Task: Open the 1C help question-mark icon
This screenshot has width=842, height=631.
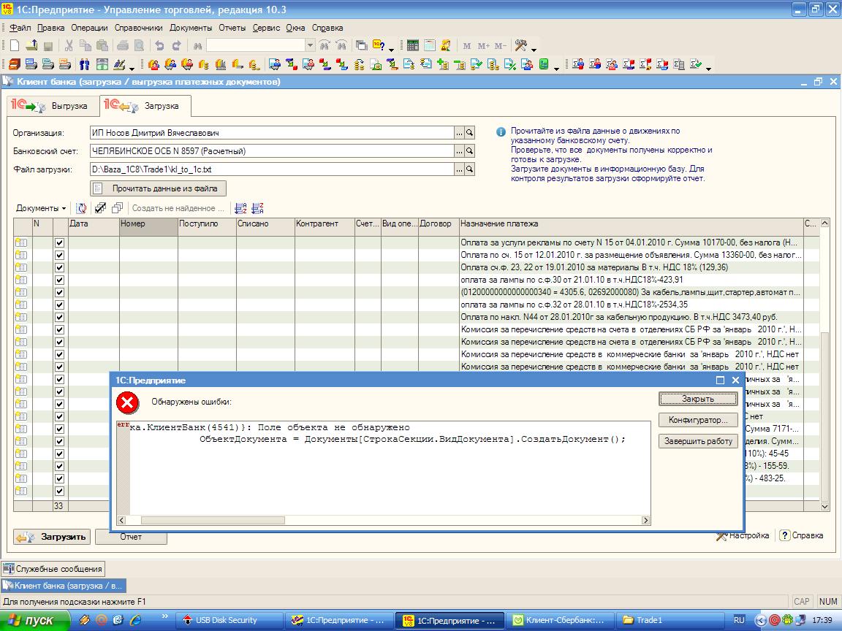Action: tap(379, 45)
